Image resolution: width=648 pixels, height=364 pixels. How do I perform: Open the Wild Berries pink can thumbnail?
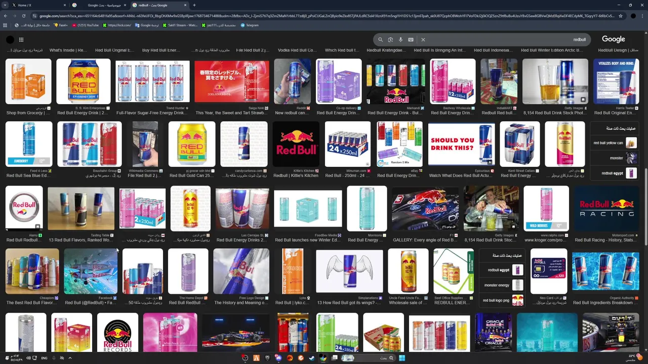pyautogui.click(x=546, y=208)
